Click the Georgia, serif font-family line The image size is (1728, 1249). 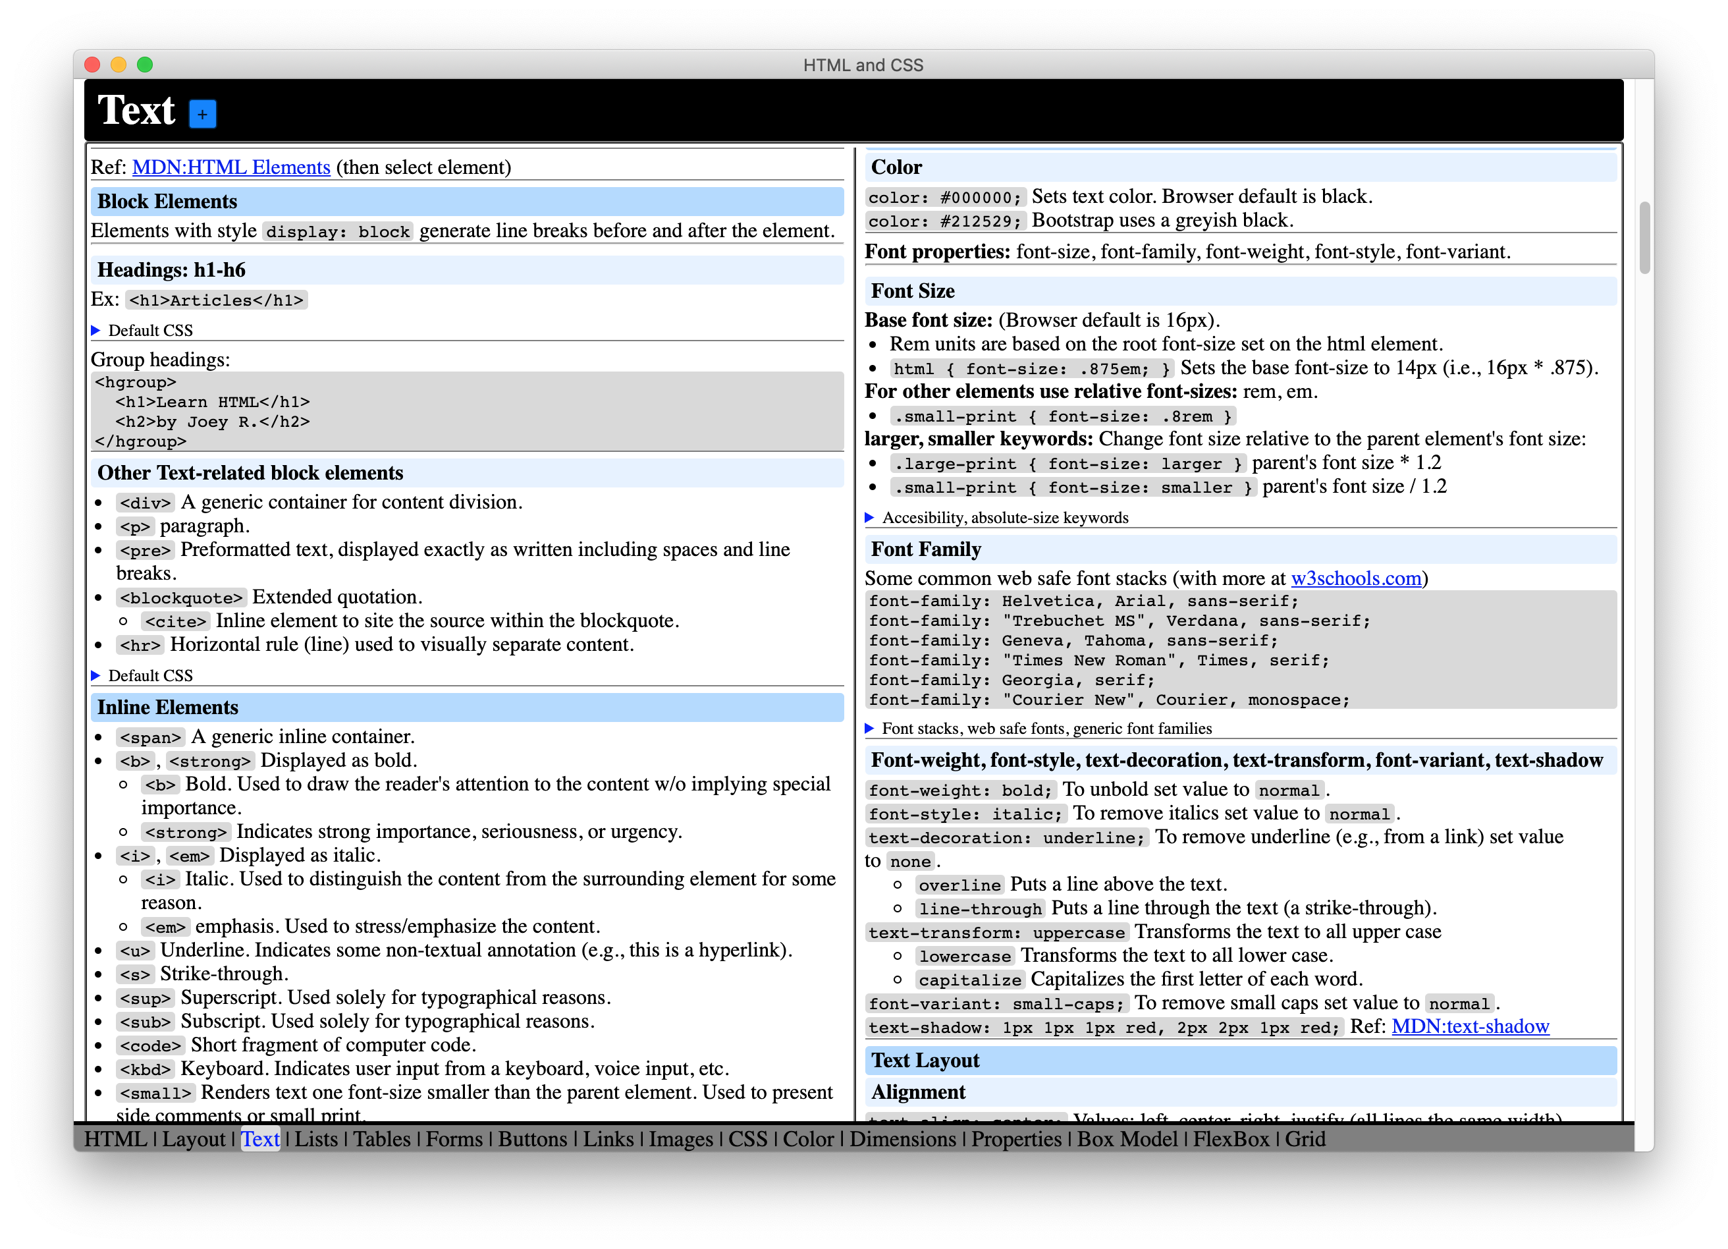point(1013,680)
